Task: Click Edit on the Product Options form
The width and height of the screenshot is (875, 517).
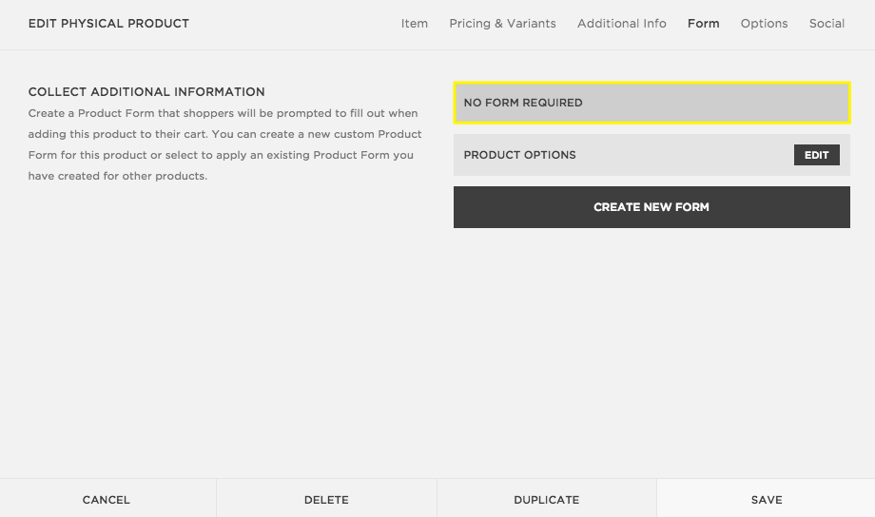Action: (816, 155)
